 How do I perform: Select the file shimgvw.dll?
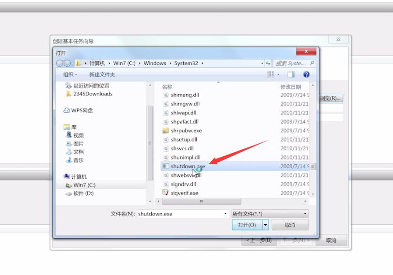tap(185, 104)
